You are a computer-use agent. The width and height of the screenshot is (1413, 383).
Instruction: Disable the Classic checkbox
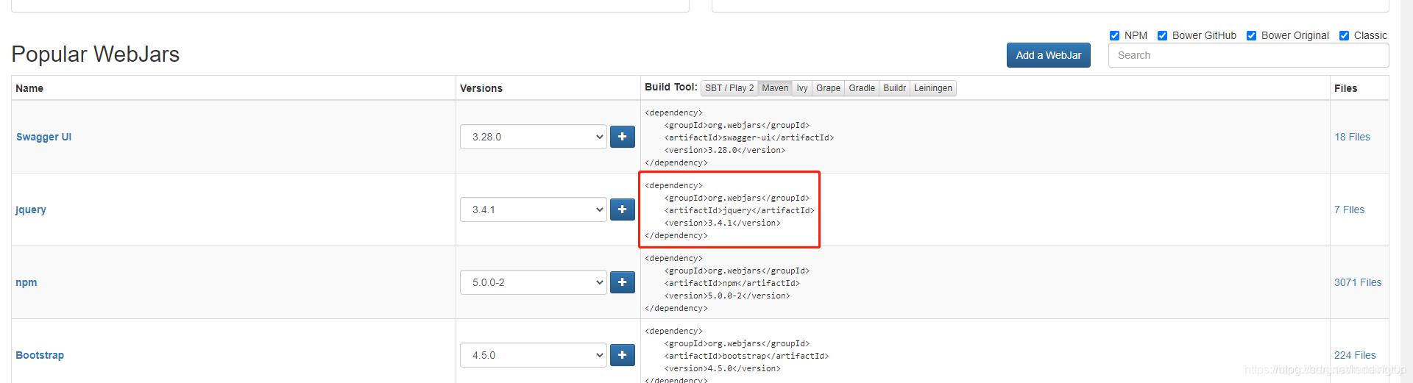pos(1344,35)
